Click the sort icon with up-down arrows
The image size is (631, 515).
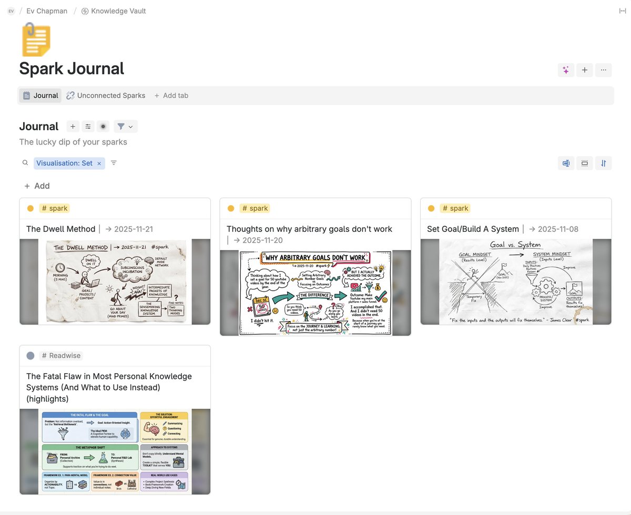tap(603, 163)
